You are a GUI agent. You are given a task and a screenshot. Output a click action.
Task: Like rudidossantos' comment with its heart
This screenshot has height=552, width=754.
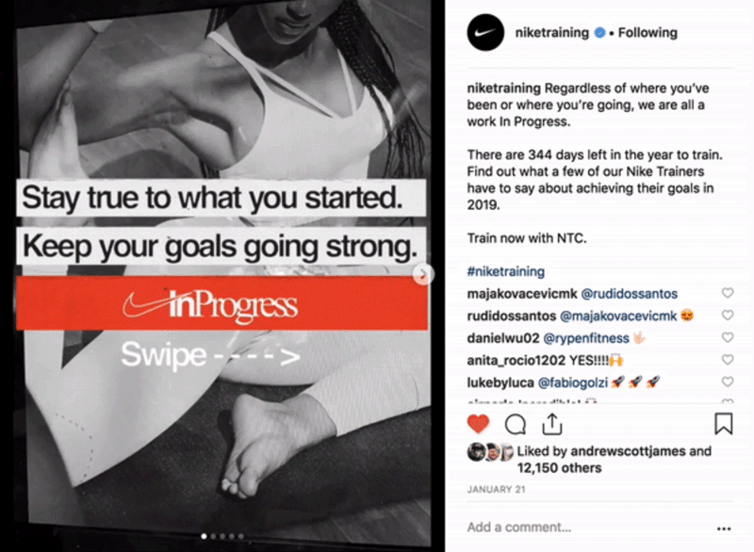pyautogui.click(x=728, y=316)
